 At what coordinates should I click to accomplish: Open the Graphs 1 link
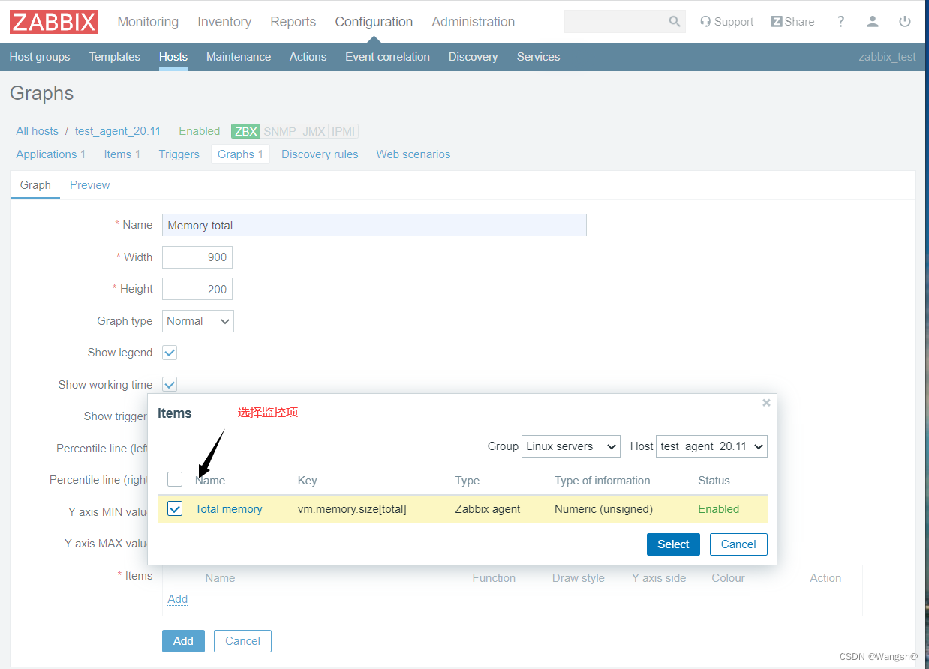click(x=240, y=154)
